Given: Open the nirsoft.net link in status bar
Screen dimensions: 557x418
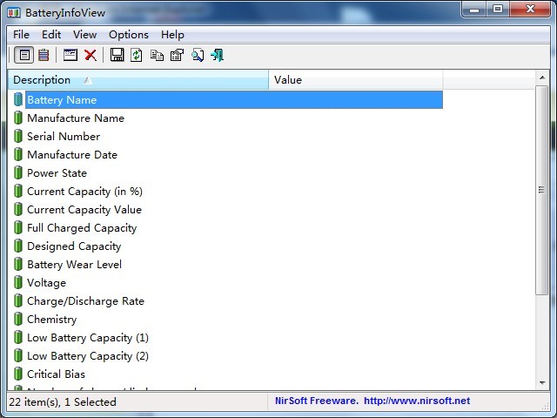Looking at the screenshot, I should pyautogui.click(x=416, y=401).
